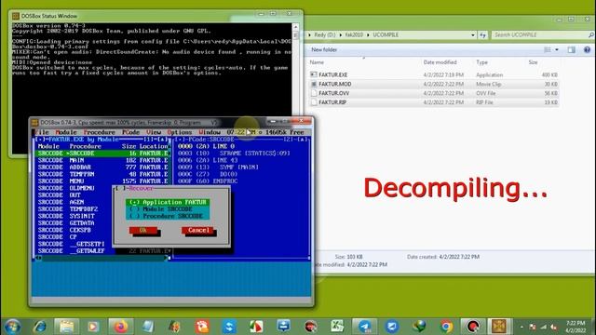Image resolution: width=596 pixels, height=335 pixels.
Task: Click UCOMPILE in the address breadcrumb
Action: [386, 35]
